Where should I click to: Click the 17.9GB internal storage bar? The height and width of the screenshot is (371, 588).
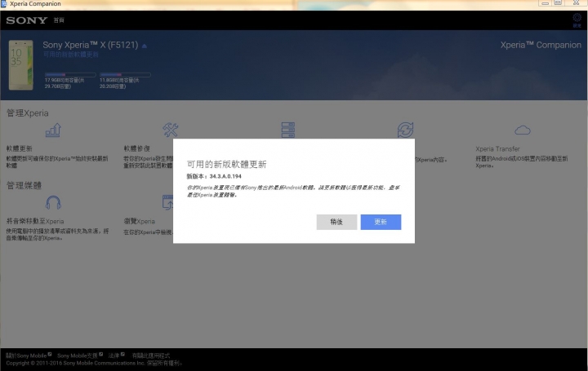point(70,75)
